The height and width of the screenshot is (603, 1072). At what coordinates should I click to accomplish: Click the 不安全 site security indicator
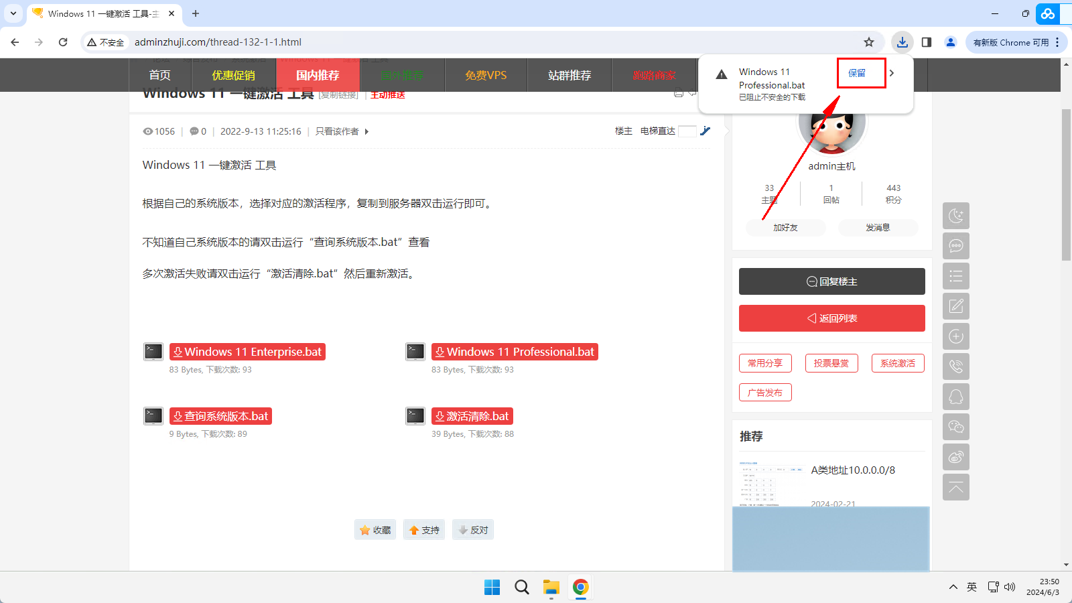click(105, 42)
